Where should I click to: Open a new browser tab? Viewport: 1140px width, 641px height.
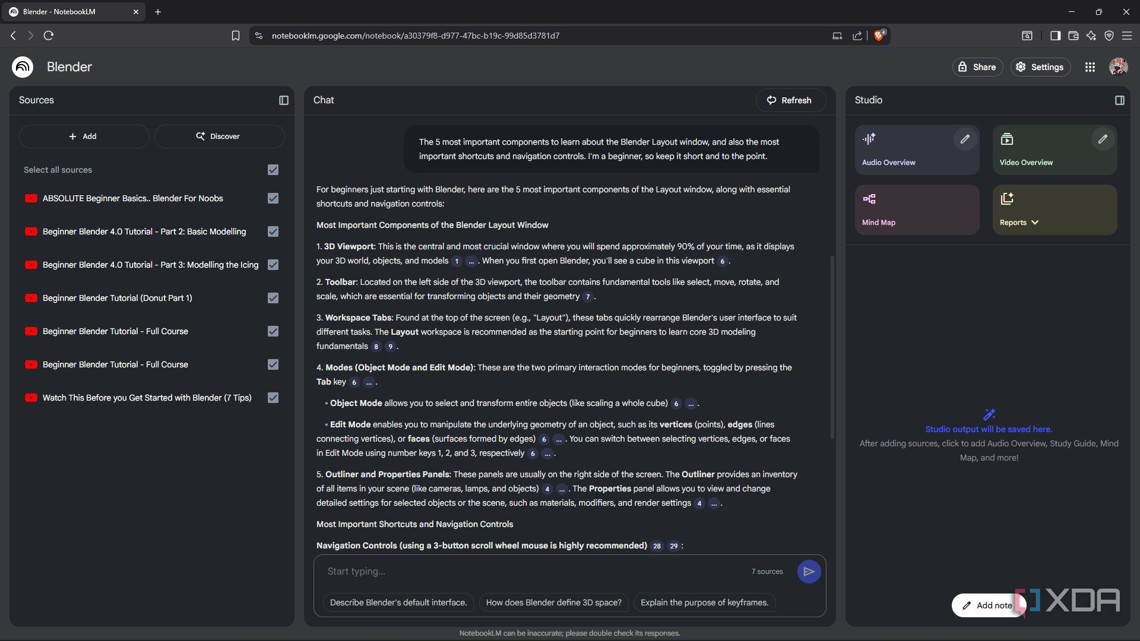[x=158, y=12]
